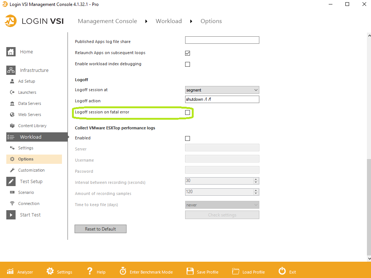
Task: Click the Scenario card icon
Action: point(12,192)
